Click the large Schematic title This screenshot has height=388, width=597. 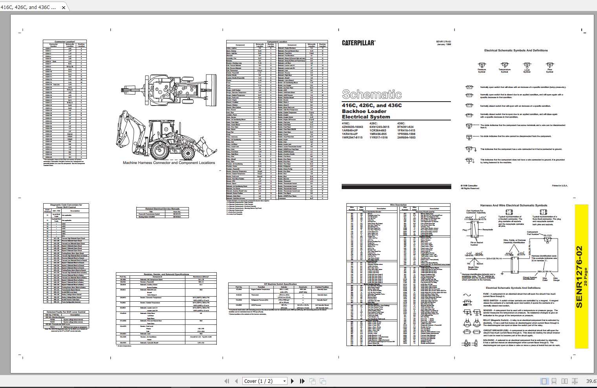point(372,94)
